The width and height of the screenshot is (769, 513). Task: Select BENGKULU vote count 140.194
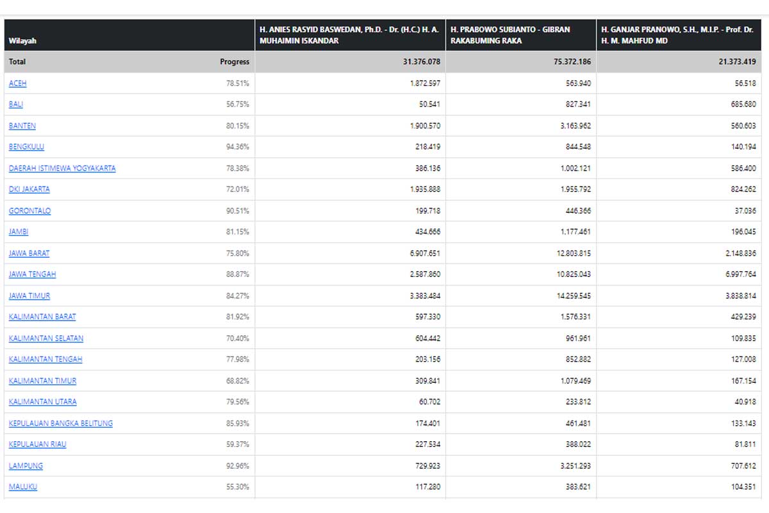point(744,147)
